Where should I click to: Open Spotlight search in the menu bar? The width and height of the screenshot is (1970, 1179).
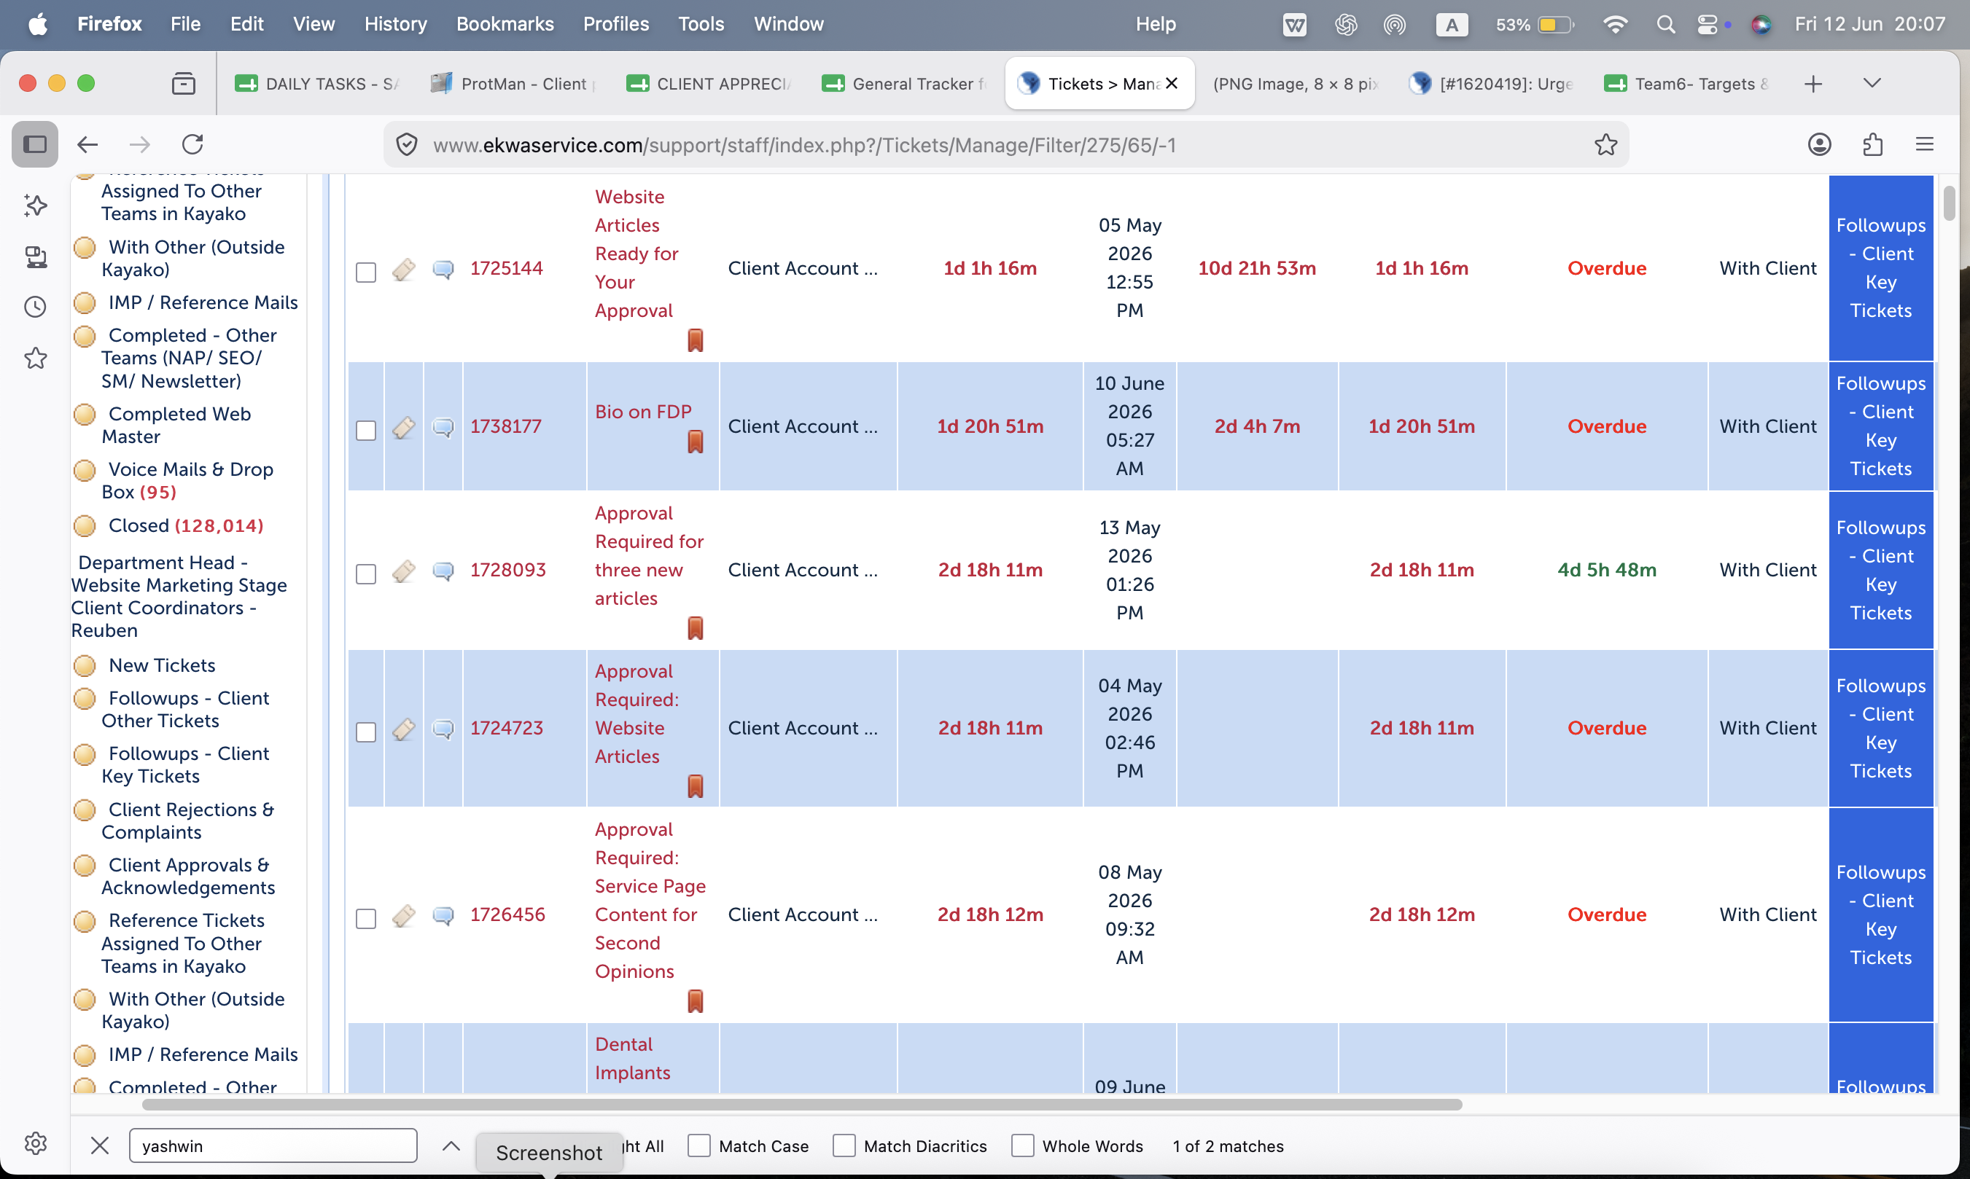(x=1666, y=25)
